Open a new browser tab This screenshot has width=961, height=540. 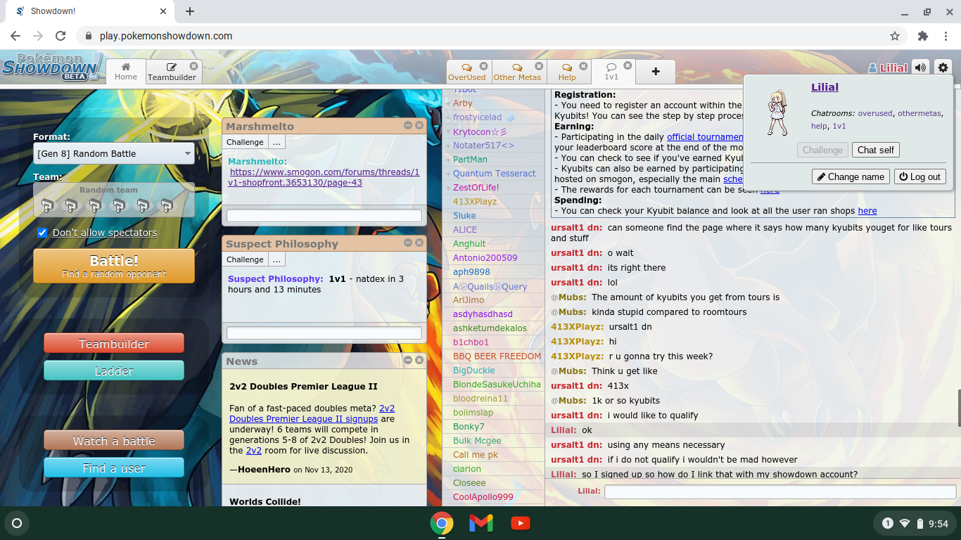pyautogui.click(x=190, y=11)
